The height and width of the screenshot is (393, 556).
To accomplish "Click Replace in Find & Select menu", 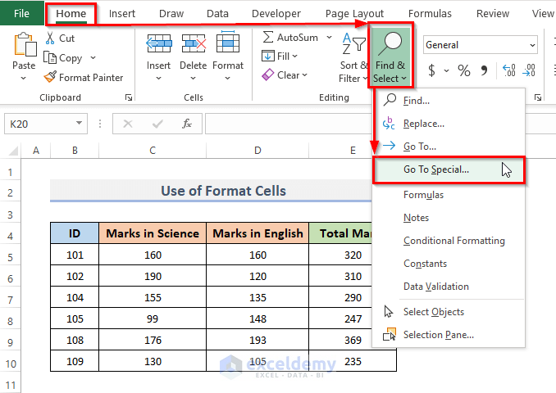I will click(x=423, y=124).
